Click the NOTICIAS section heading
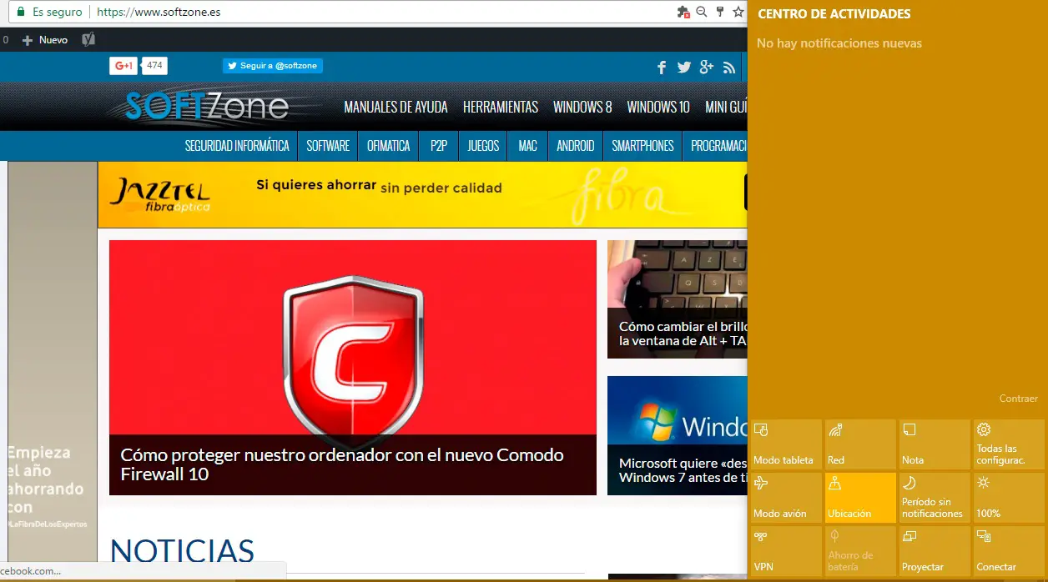The width and height of the screenshot is (1048, 582). [182, 552]
